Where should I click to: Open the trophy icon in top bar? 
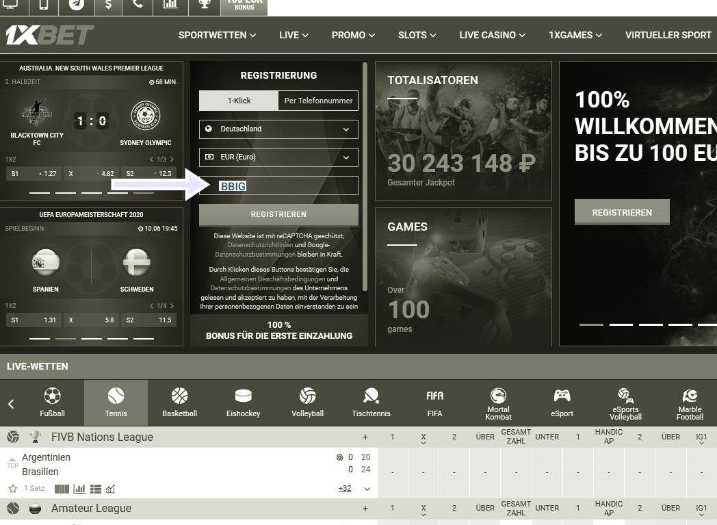(x=205, y=5)
